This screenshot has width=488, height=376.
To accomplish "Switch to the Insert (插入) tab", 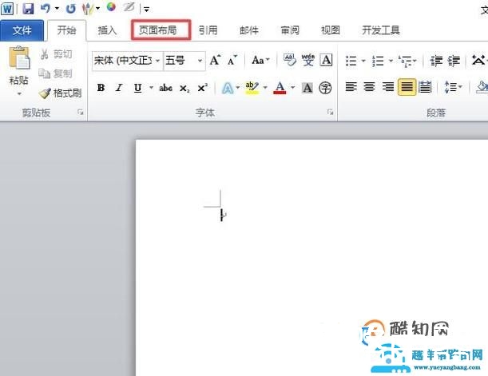I will (x=107, y=30).
